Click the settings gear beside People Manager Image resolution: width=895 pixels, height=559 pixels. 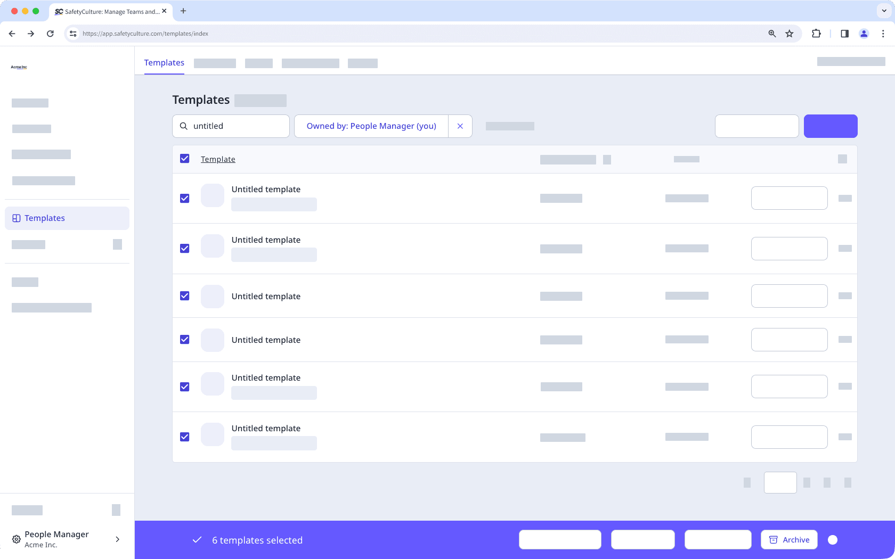(x=16, y=539)
